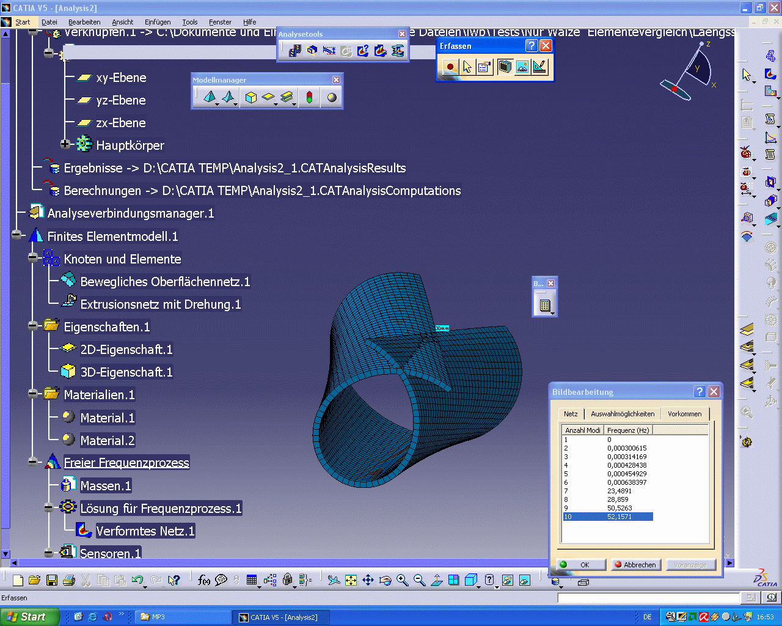Click the select arrow icon in right toolbar
Image resolution: width=782 pixels, height=626 pixels.
coord(747,75)
